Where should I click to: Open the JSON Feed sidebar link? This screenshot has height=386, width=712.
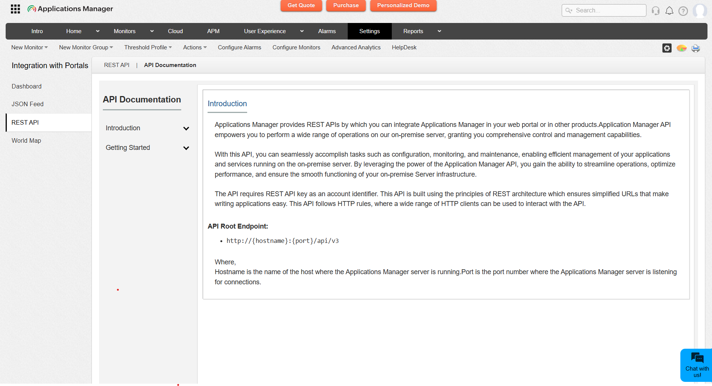tap(28, 104)
